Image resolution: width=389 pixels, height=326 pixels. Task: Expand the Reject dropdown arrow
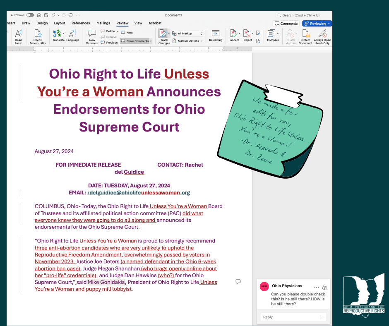(x=253, y=33)
